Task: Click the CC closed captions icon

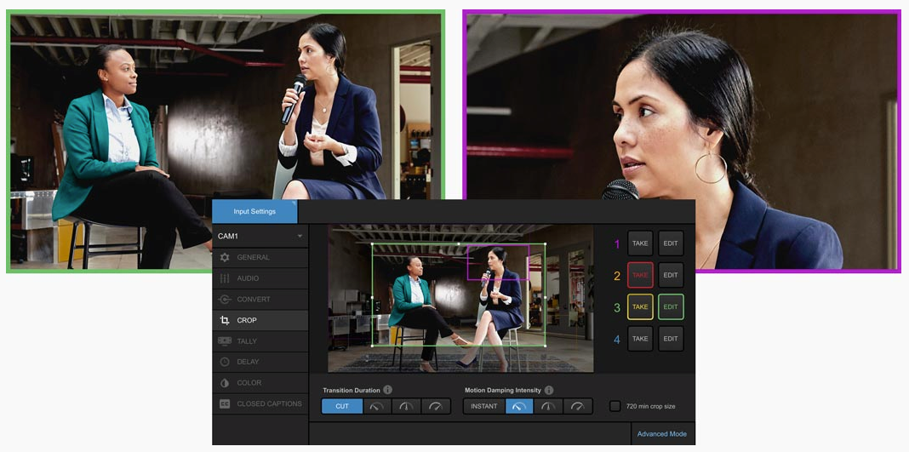Action: [225, 403]
